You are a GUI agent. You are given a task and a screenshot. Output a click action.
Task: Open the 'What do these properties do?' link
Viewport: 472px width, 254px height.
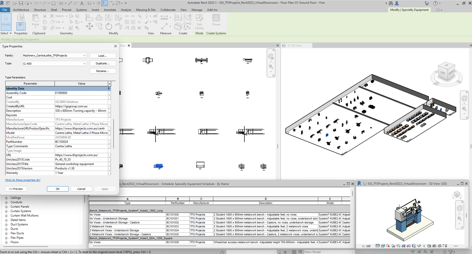(23, 180)
